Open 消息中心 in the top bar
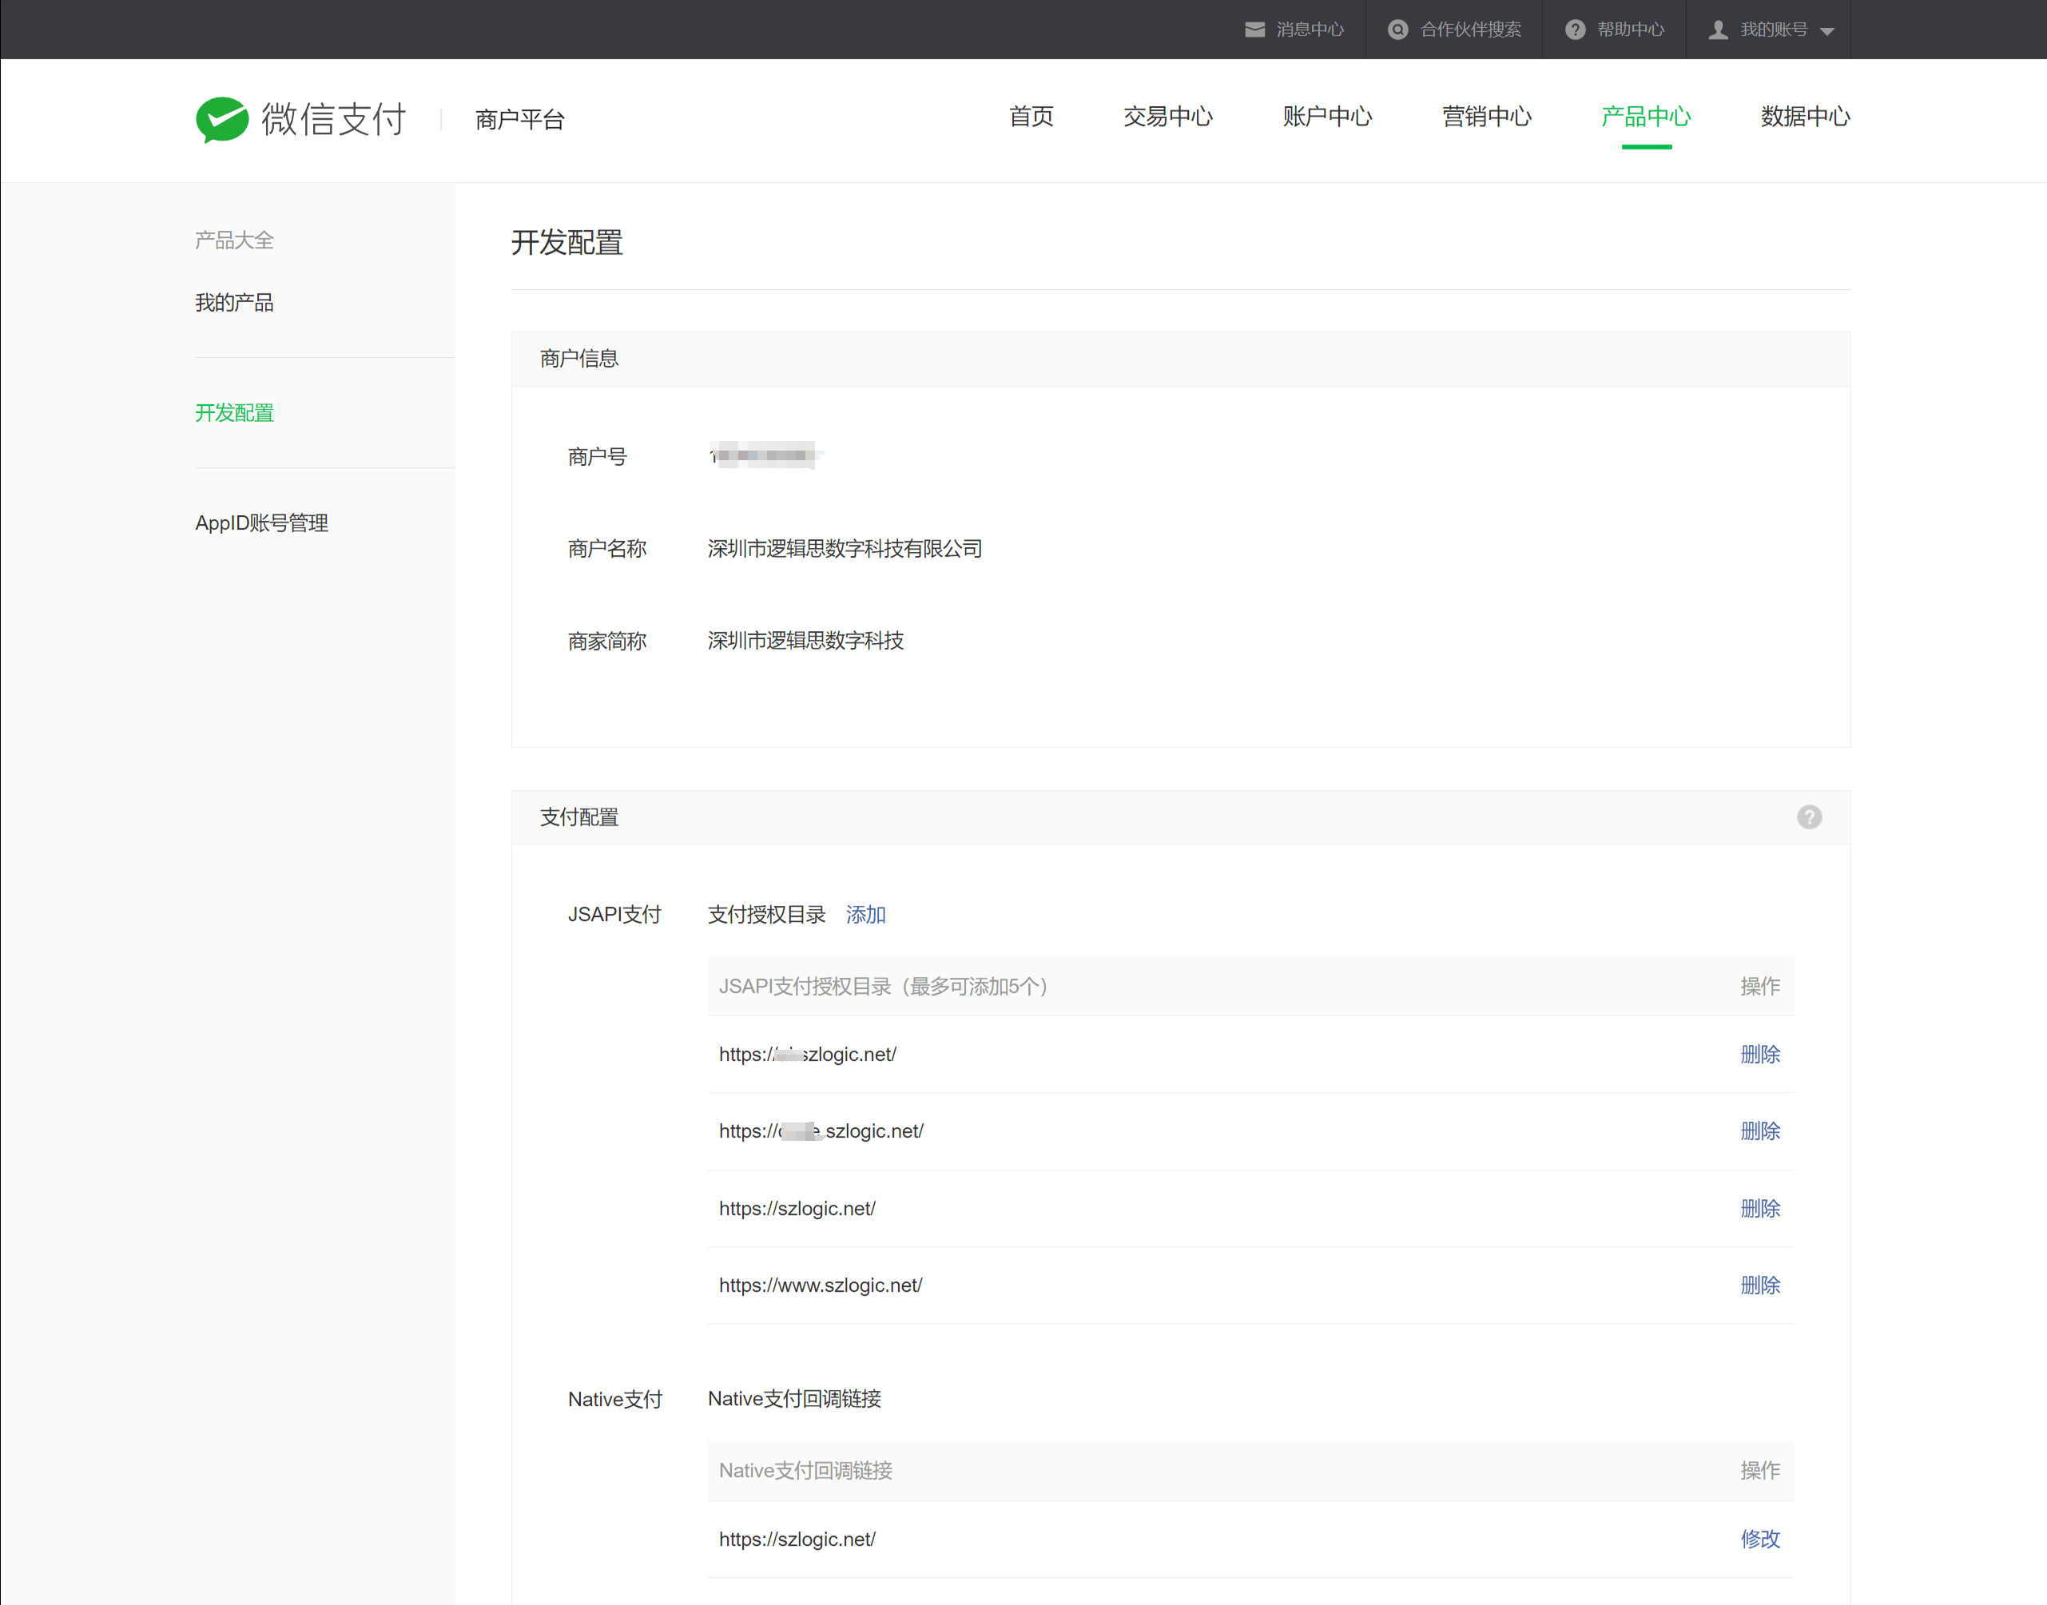 1310,30
